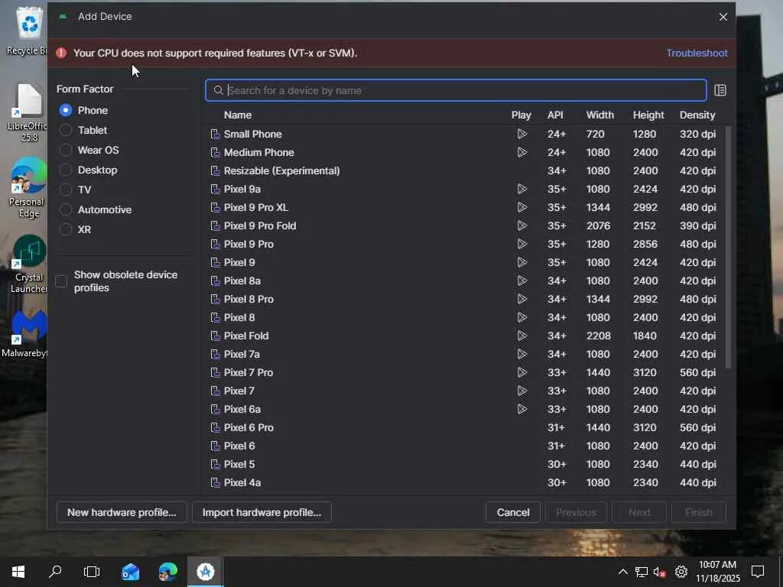Image resolution: width=783 pixels, height=587 pixels.
Task: Show hidden system tray icons
Action: [x=622, y=572]
